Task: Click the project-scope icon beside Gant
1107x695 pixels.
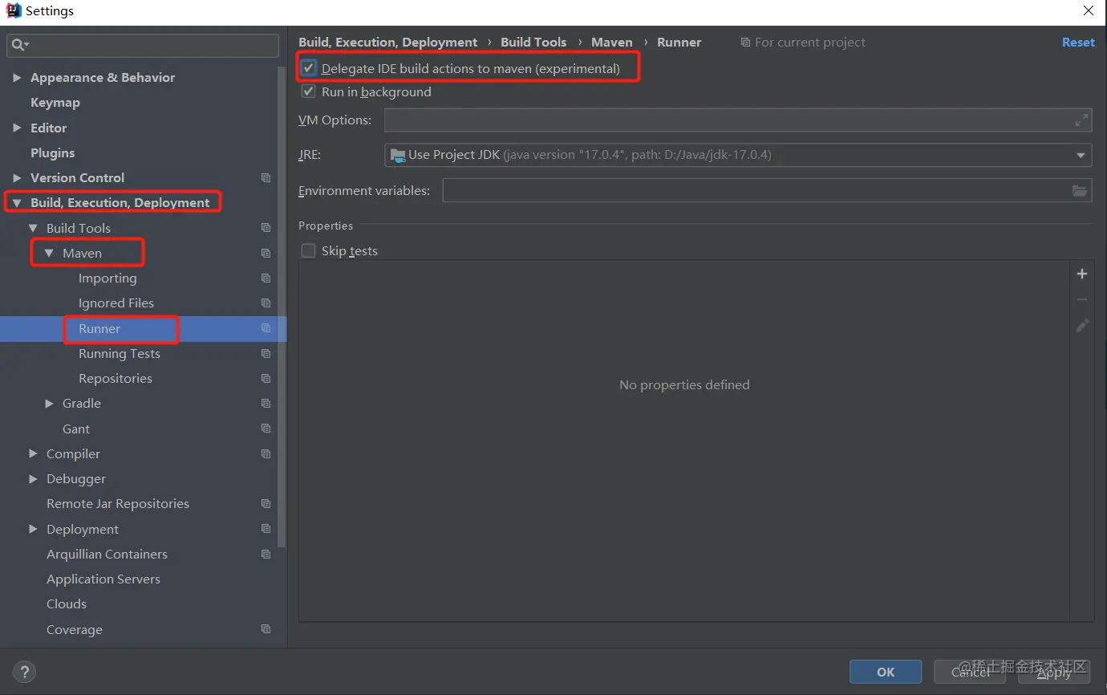Action: pos(266,429)
